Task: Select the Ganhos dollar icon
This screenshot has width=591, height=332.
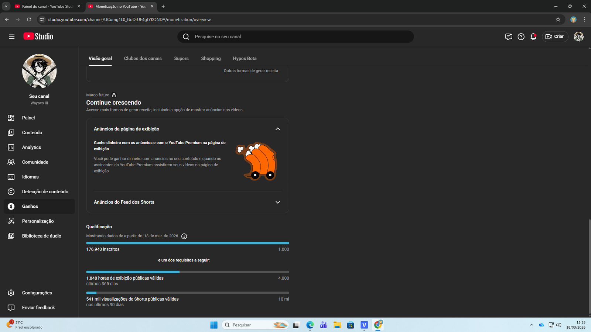Action: coord(11,206)
